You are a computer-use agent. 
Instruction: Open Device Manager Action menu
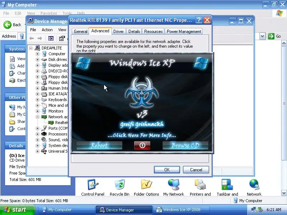(47, 30)
